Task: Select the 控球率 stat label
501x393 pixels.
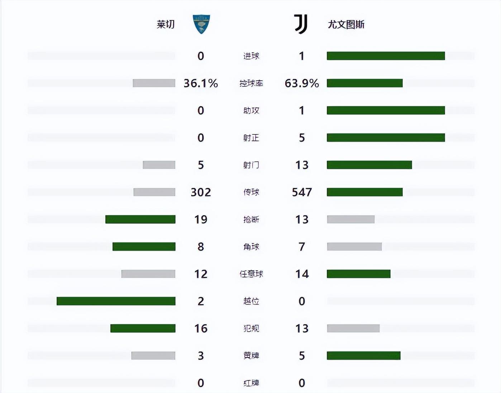Action: [251, 83]
